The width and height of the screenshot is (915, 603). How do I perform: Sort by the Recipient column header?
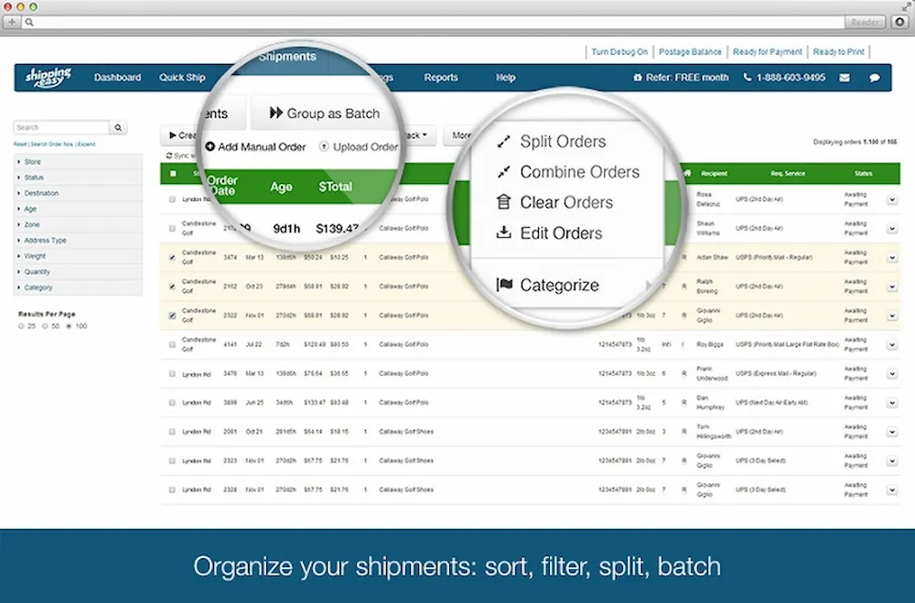point(714,173)
